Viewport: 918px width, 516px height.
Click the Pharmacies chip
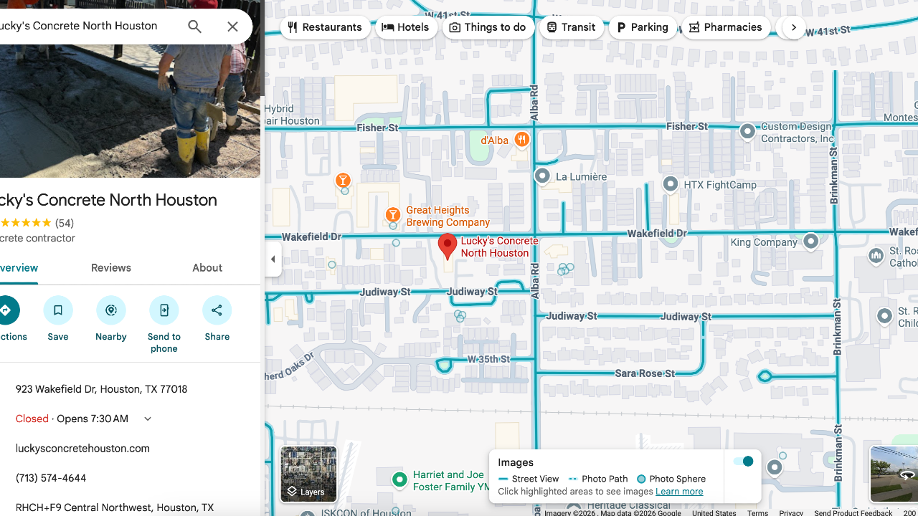pos(726,27)
